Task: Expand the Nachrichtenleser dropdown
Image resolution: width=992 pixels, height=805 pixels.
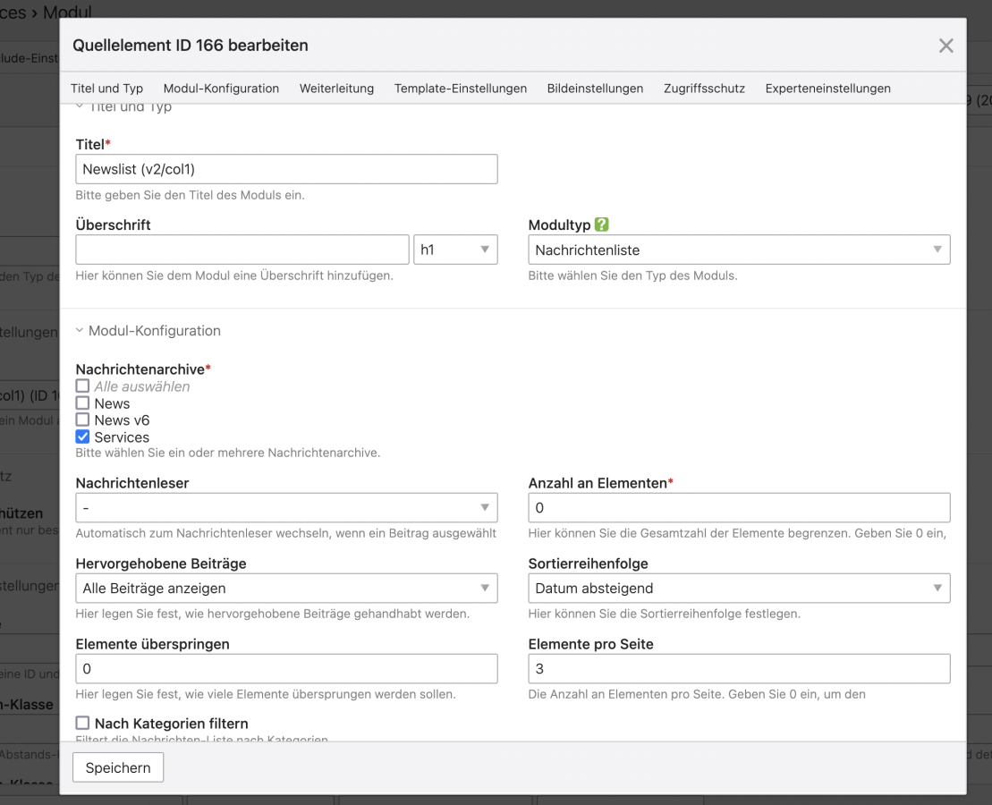Action: click(x=286, y=507)
